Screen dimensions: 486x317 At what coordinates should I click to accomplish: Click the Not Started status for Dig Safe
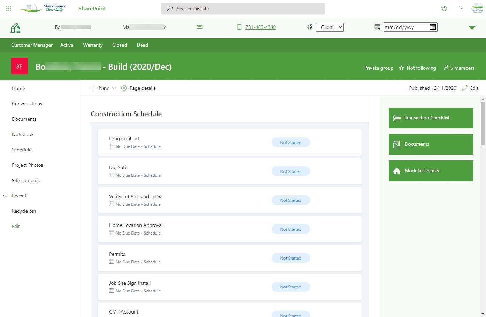click(291, 171)
